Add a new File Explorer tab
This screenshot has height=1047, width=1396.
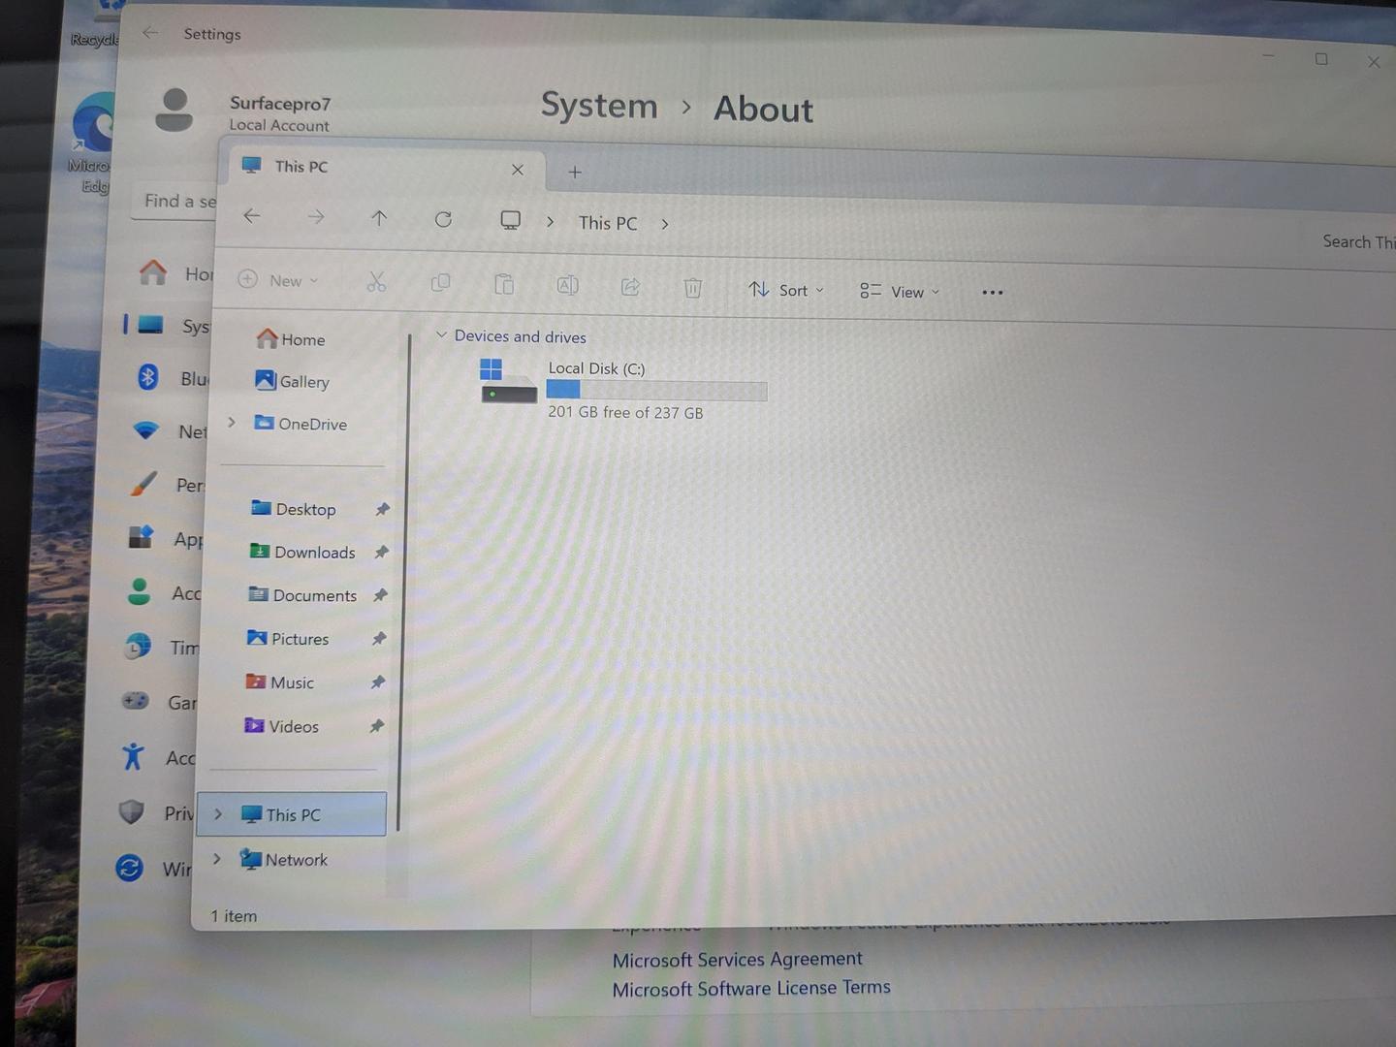click(575, 172)
